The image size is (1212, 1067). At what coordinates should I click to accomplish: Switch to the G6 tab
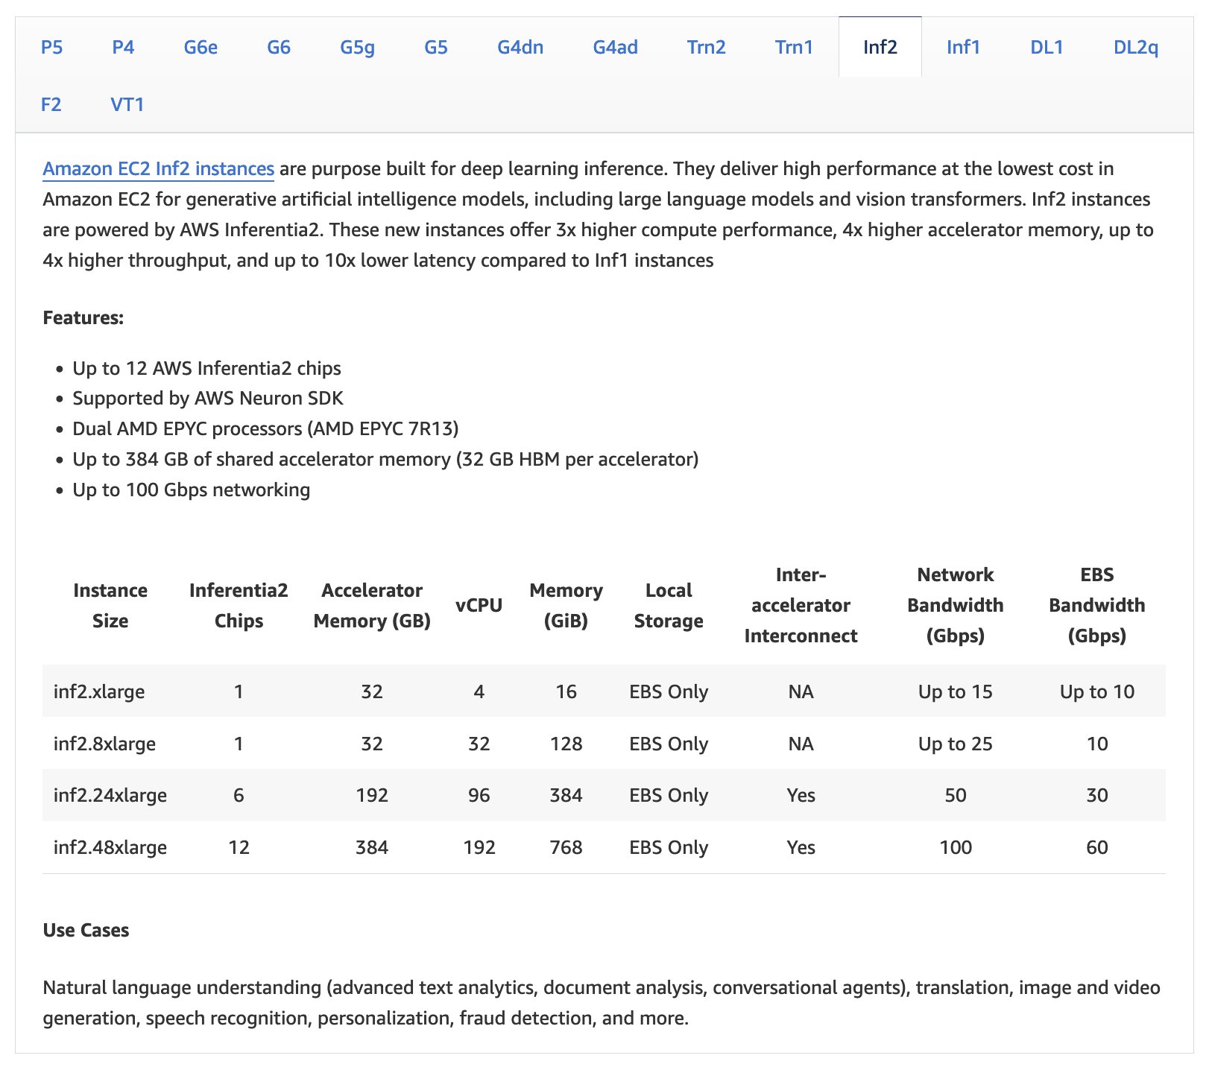(x=279, y=48)
